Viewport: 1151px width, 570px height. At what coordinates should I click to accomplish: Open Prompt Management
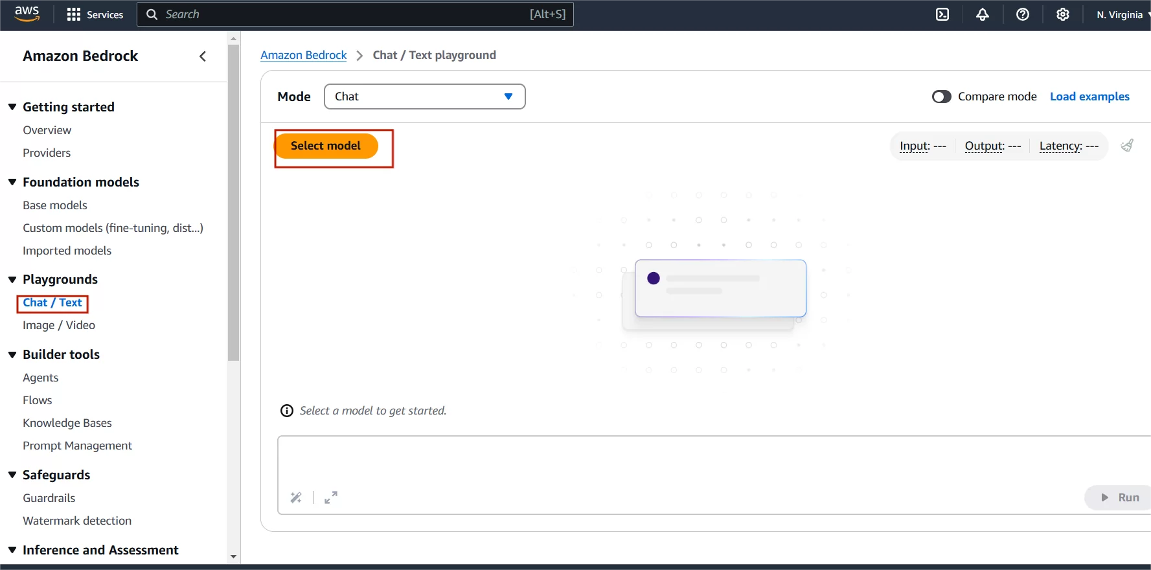(x=77, y=446)
